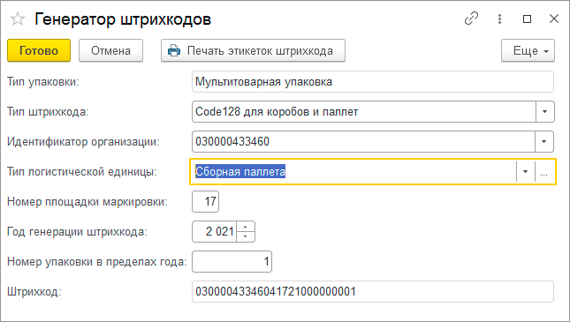Viewport: 570px width, 322px height.
Task: Open the Тип штрихкода dropdown arrow
Action: point(544,111)
